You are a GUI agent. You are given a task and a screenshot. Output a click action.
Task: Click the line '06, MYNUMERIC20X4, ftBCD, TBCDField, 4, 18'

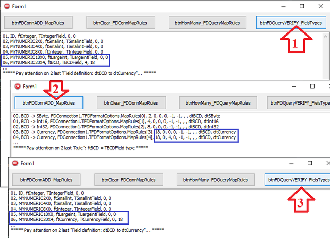coord(49,62)
